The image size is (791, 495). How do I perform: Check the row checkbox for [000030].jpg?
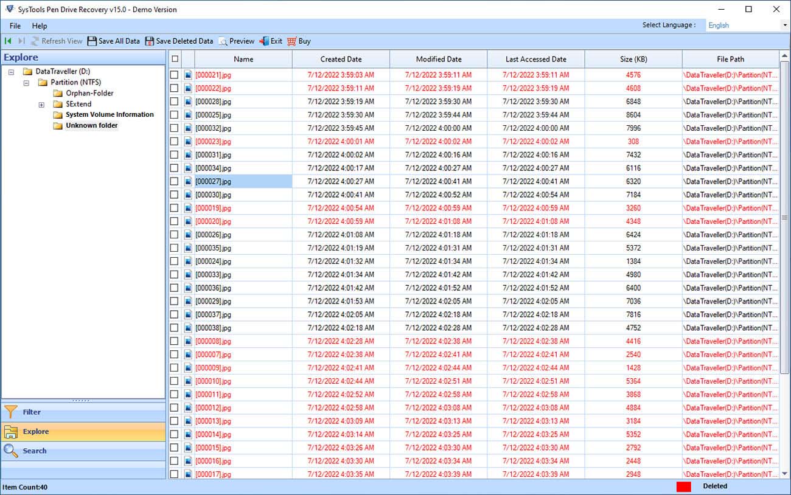tap(175, 195)
